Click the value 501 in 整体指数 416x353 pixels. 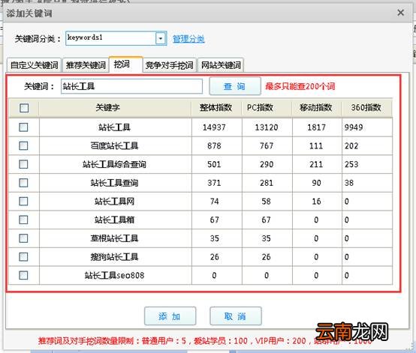(214, 164)
